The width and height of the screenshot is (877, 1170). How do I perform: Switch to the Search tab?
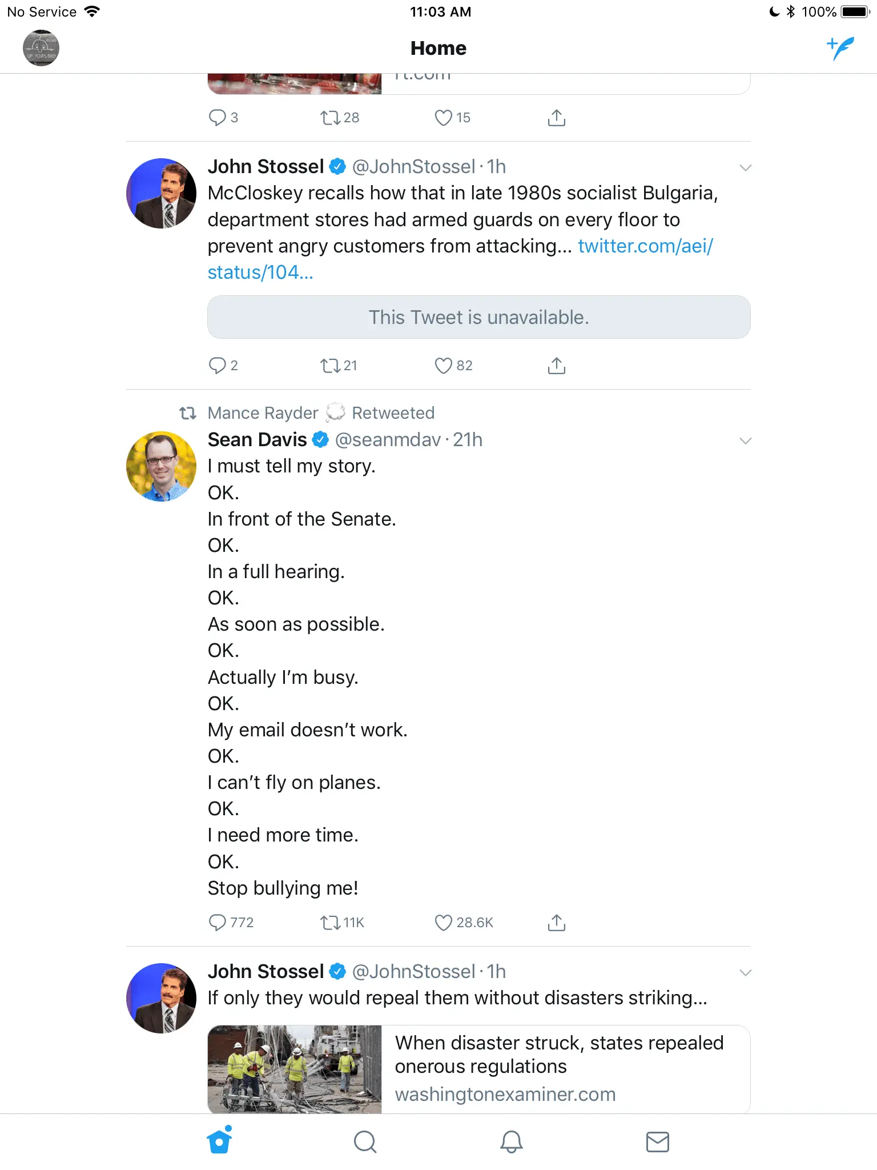point(365,1142)
